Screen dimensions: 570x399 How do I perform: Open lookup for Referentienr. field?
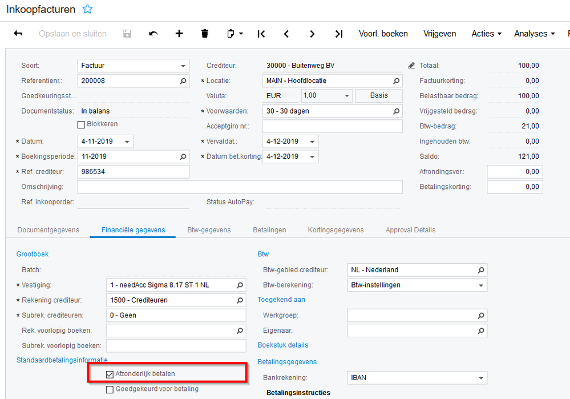[x=183, y=81]
